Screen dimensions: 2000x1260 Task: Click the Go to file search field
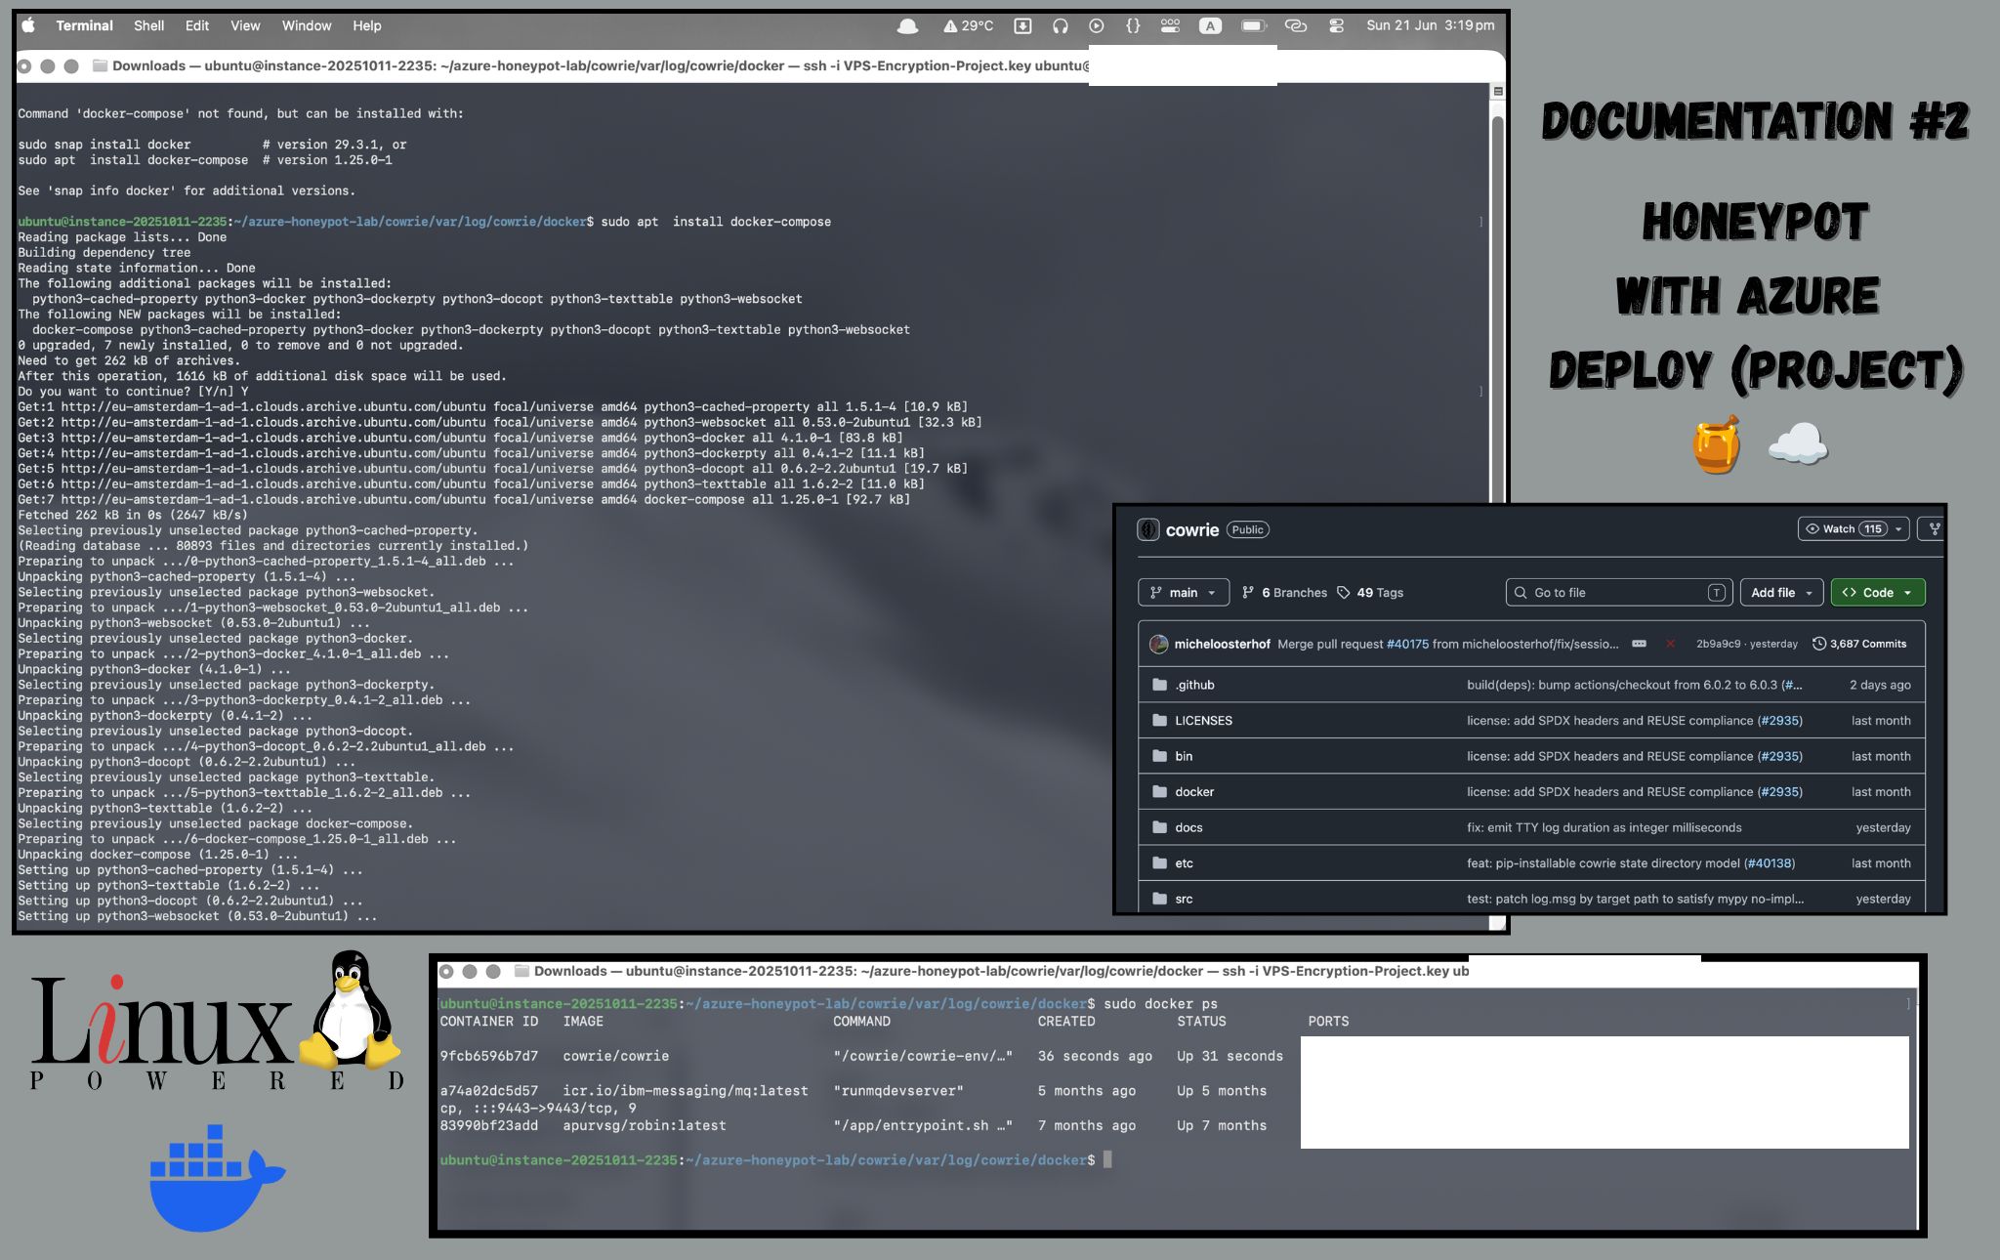[1618, 592]
